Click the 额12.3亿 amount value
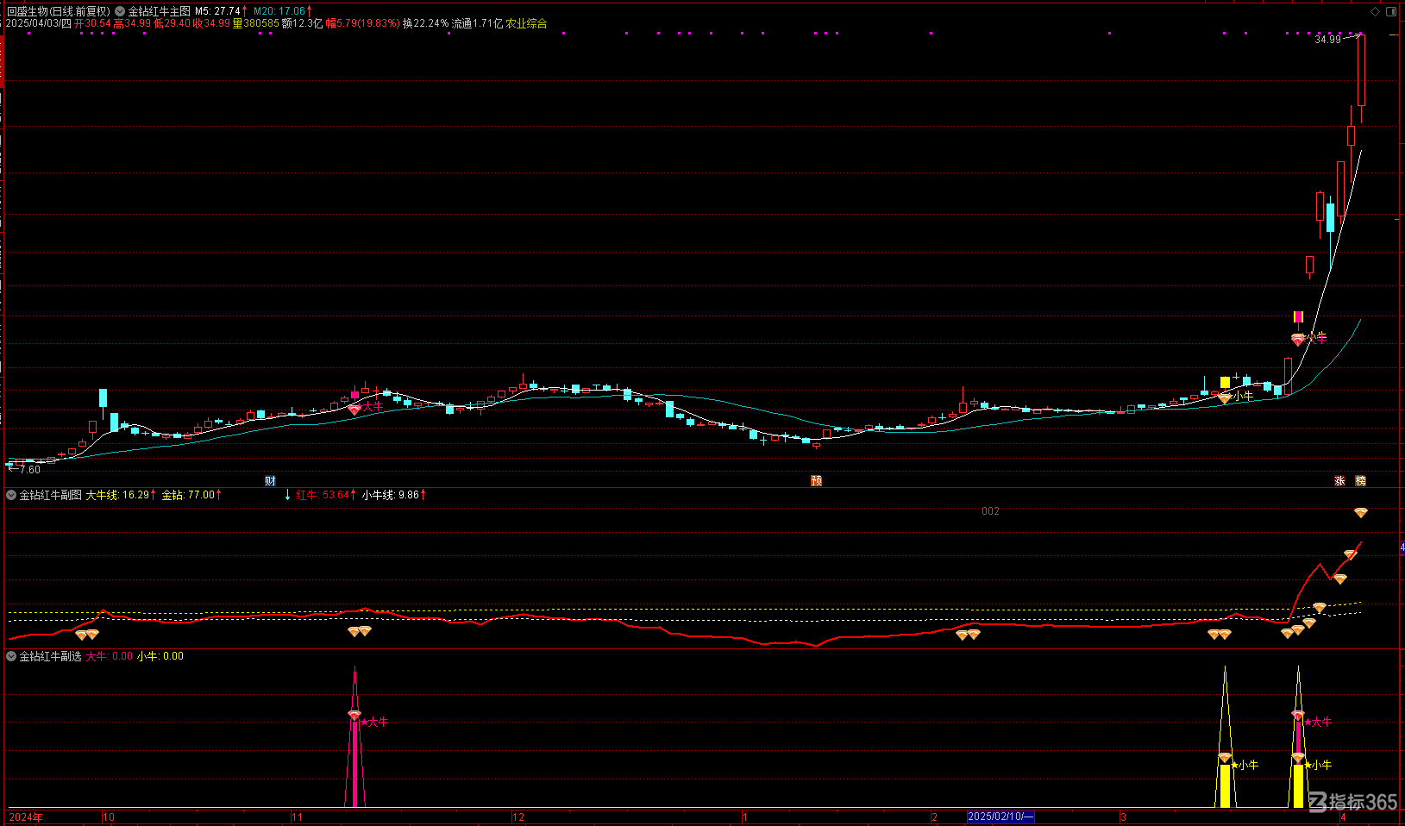The image size is (1405, 826). tap(303, 23)
